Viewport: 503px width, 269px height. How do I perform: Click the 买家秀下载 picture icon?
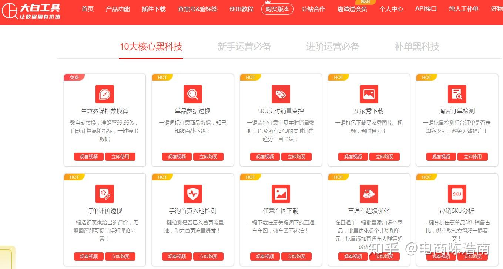(x=369, y=94)
